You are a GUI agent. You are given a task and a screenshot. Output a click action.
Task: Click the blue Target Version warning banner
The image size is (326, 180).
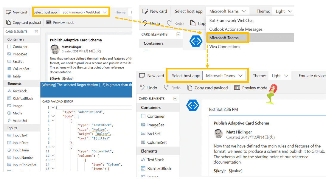click(86, 89)
